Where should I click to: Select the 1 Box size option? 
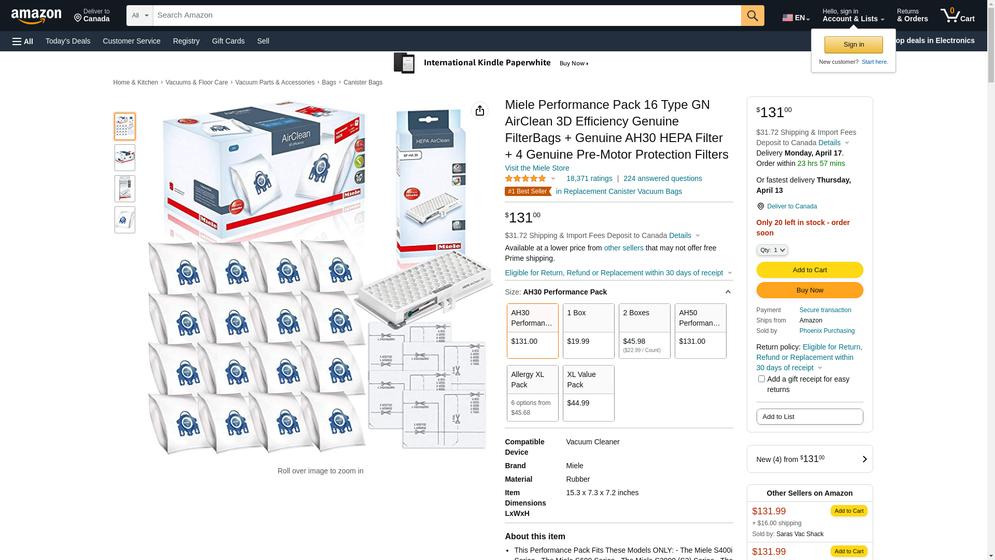(589, 331)
